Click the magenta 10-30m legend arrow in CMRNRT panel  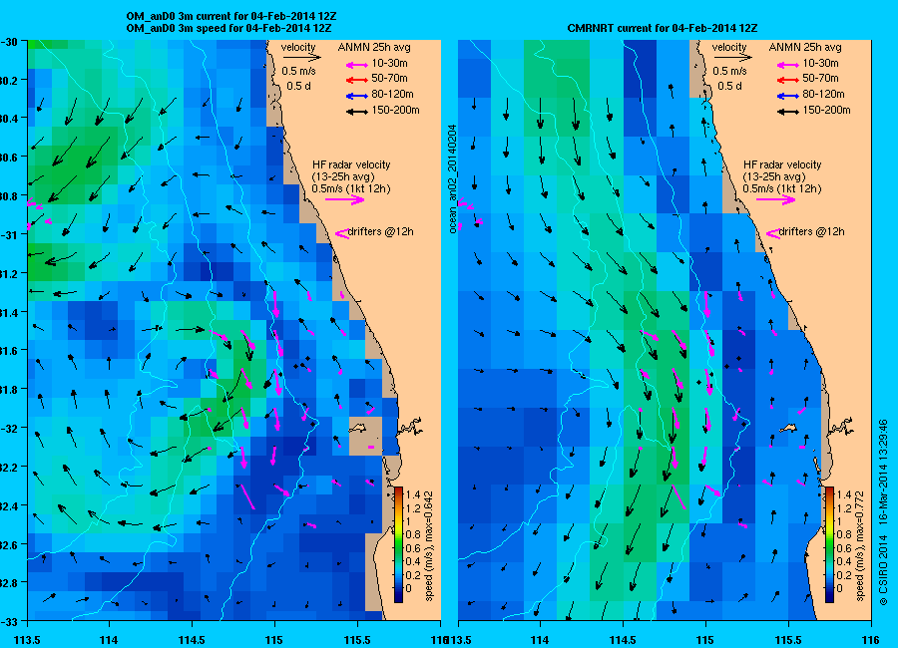[788, 64]
